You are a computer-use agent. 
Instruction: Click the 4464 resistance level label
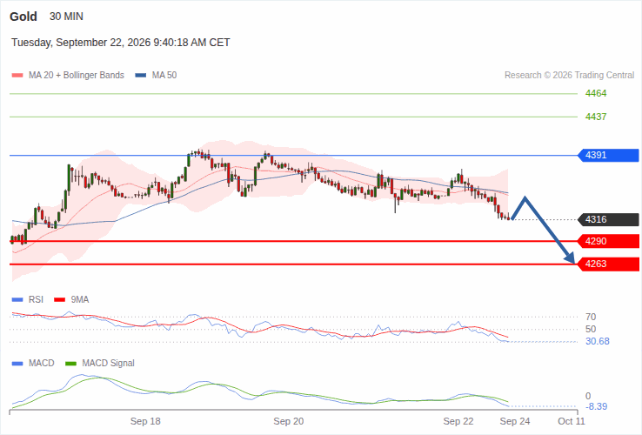point(596,93)
